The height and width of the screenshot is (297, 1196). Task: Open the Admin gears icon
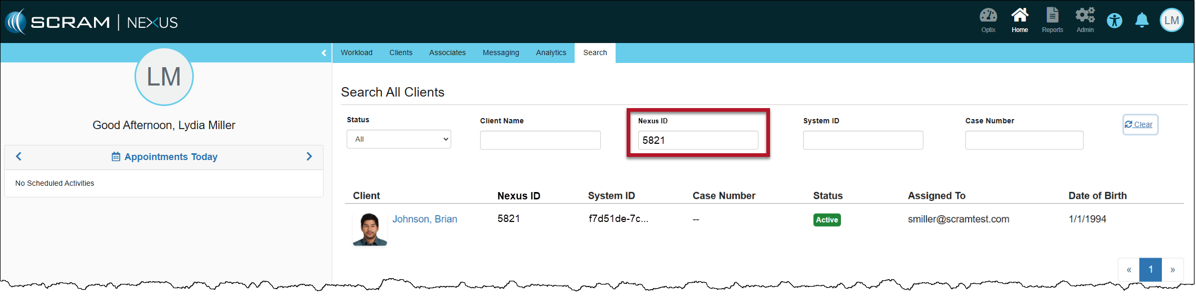click(x=1085, y=19)
